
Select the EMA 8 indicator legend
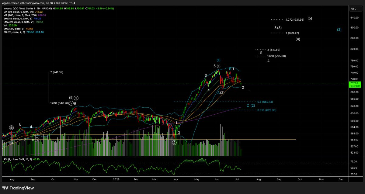(22, 19)
